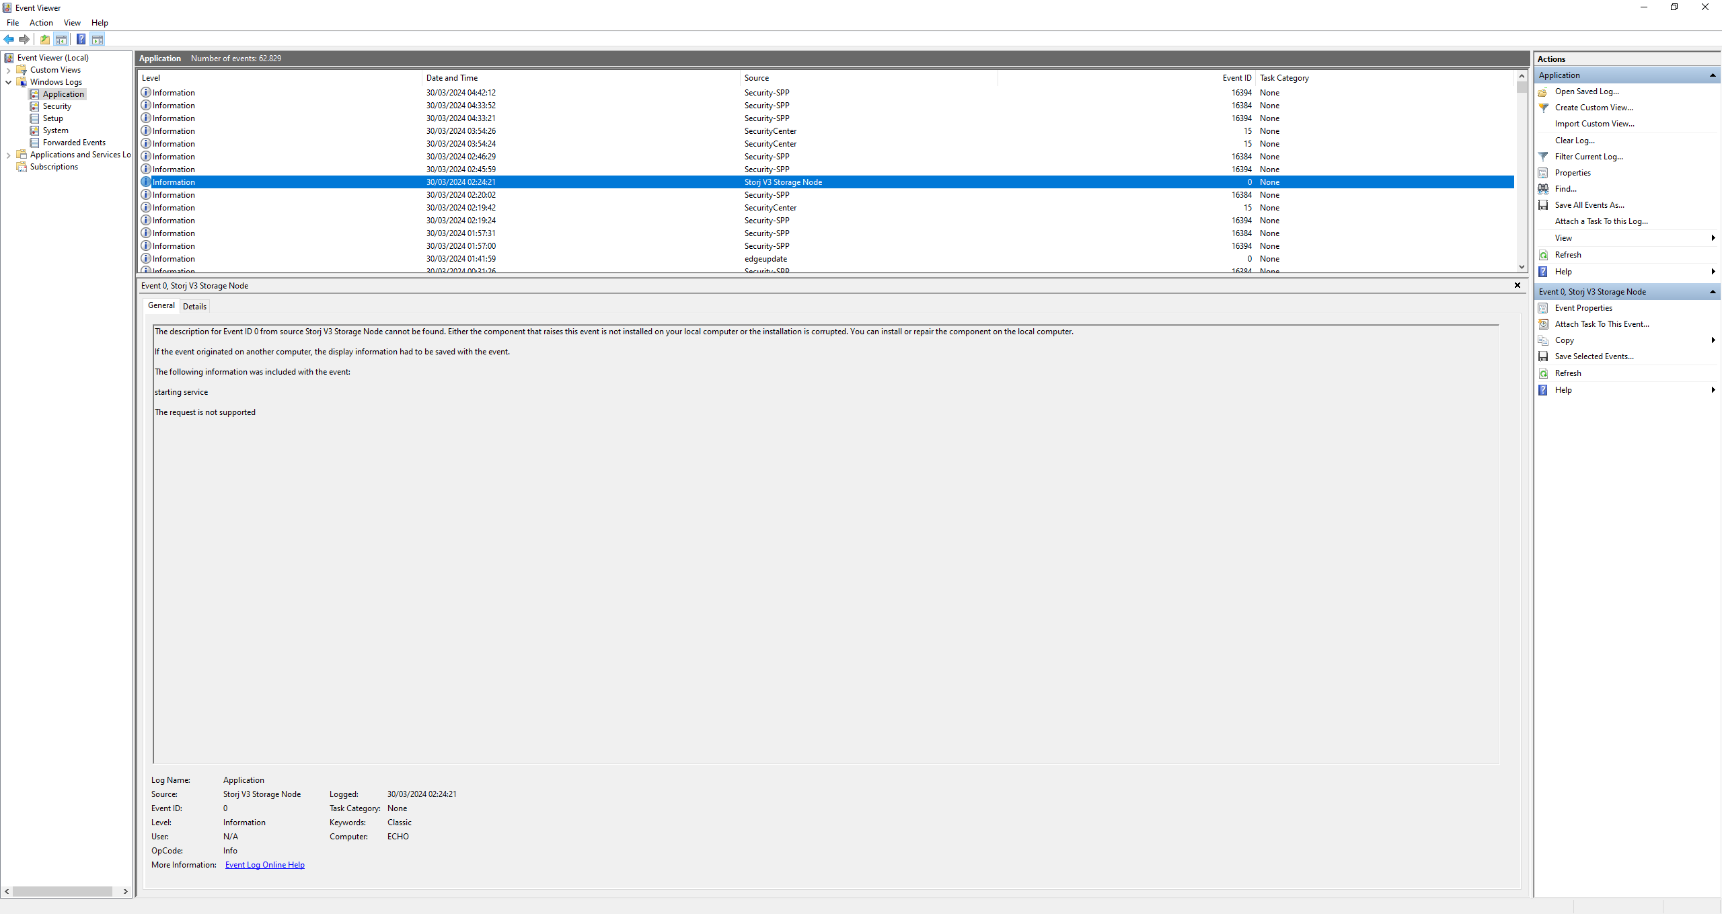Select the Security log in tree

[x=57, y=106]
